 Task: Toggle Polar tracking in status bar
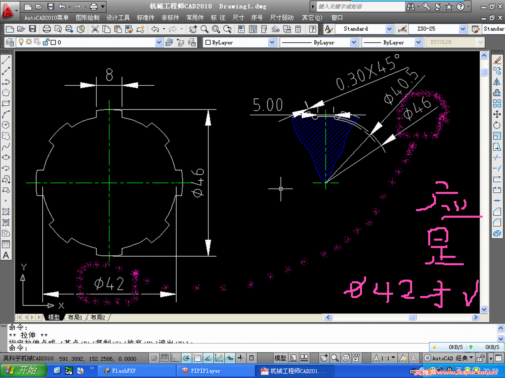pos(186,358)
